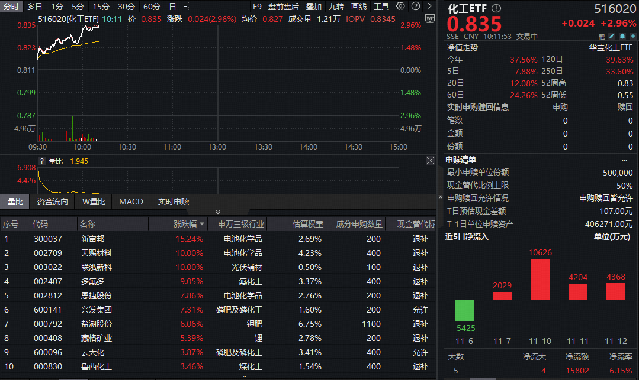Close the 量比 indicator sub-panel

click(430, 161)
